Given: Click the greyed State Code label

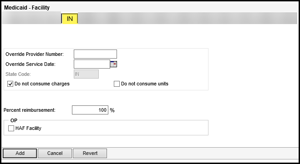Looking at the screenshot, I should click(18, 74).
